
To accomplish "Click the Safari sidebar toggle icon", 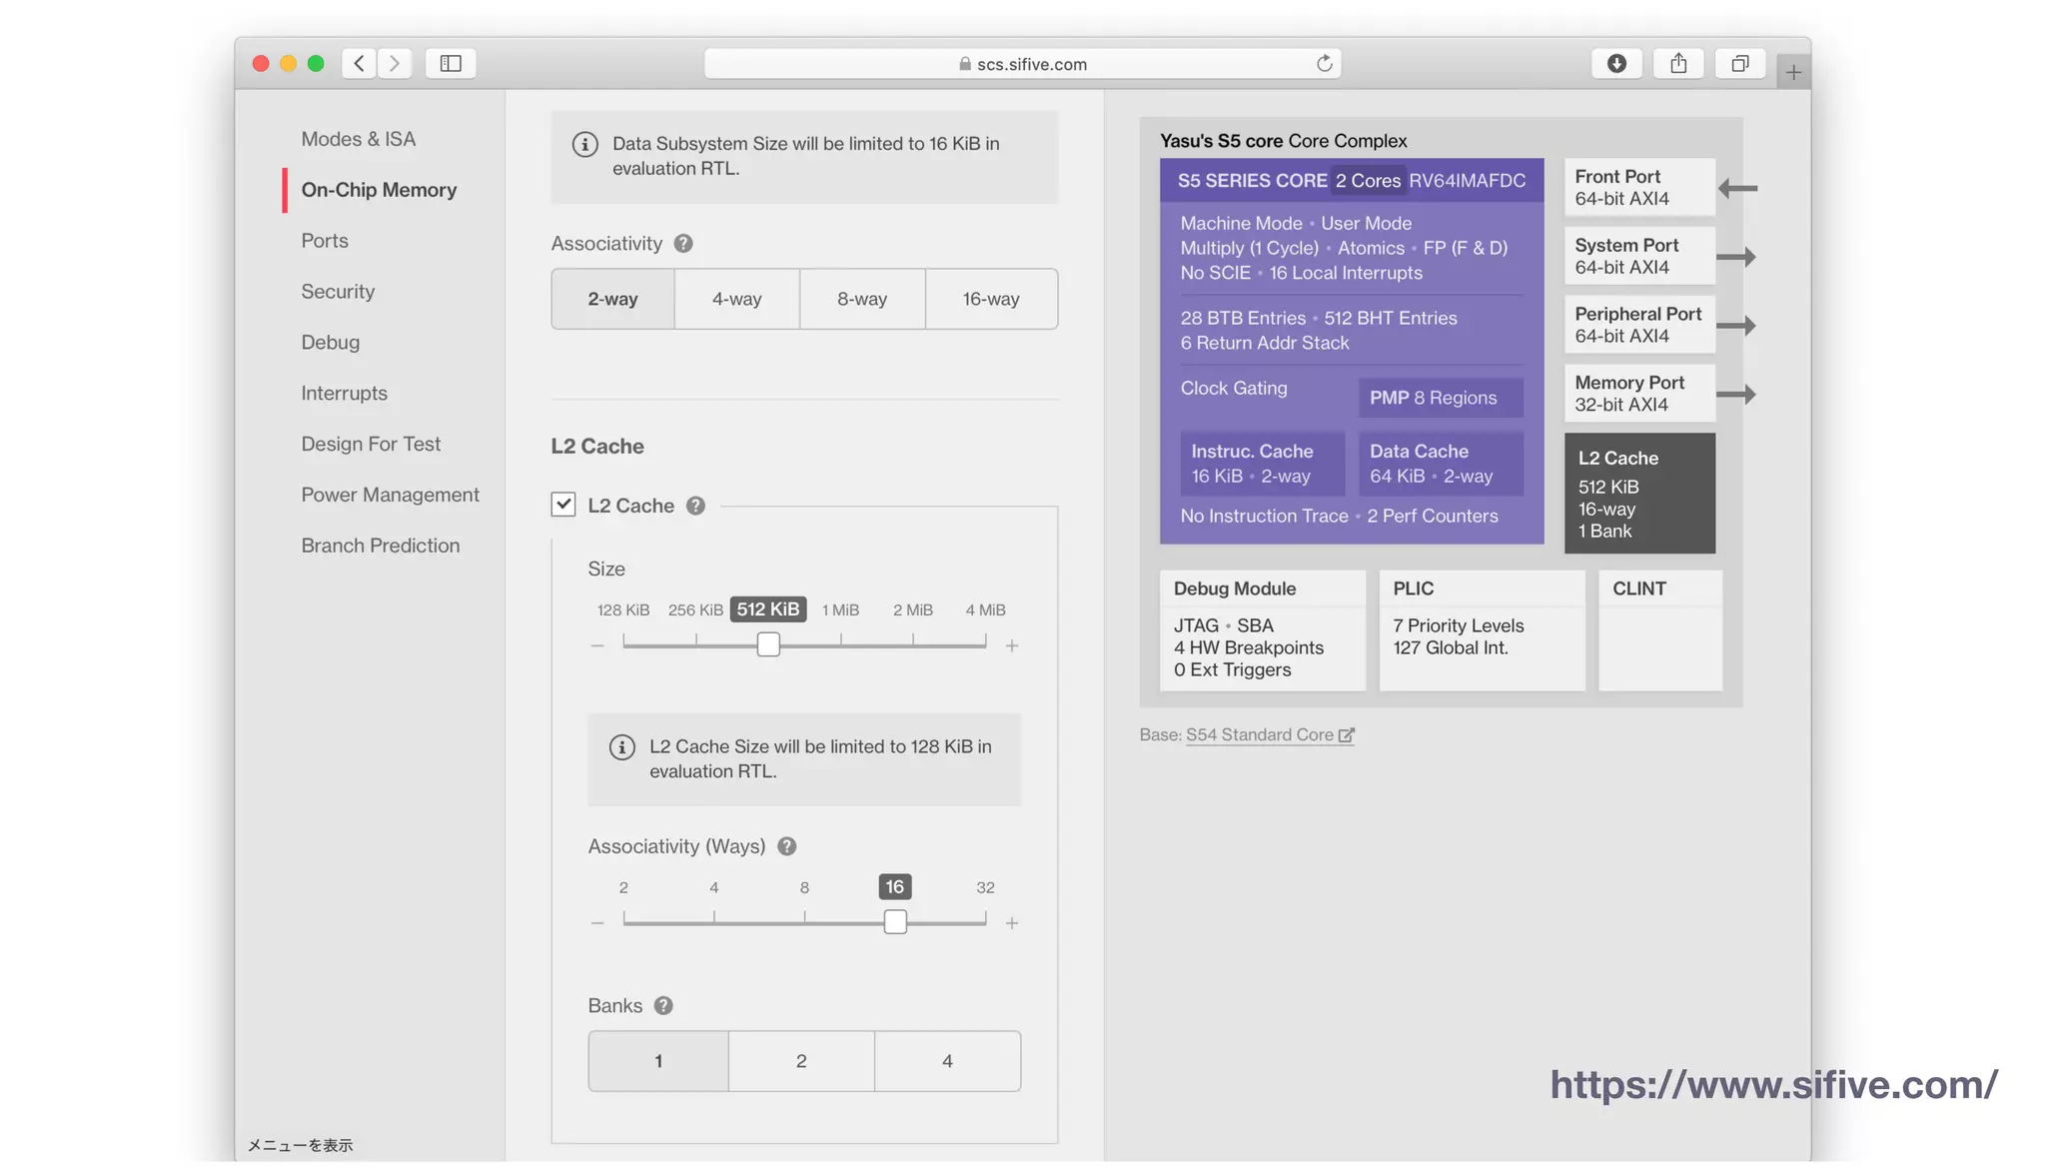I will 451,64.
